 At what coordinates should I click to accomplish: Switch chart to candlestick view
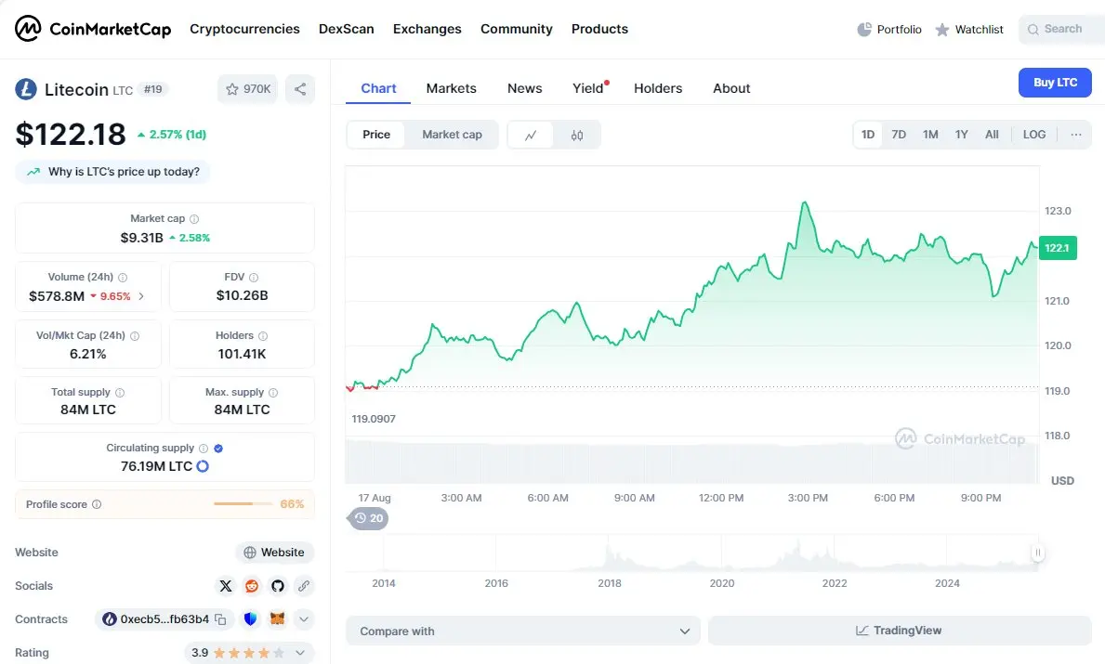coord(577,136)
